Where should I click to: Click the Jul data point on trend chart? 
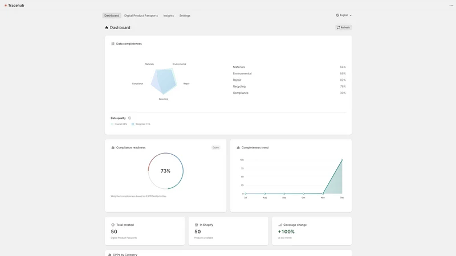click(246, 193)
